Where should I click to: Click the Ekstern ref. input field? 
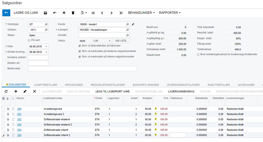pos(38,63)
